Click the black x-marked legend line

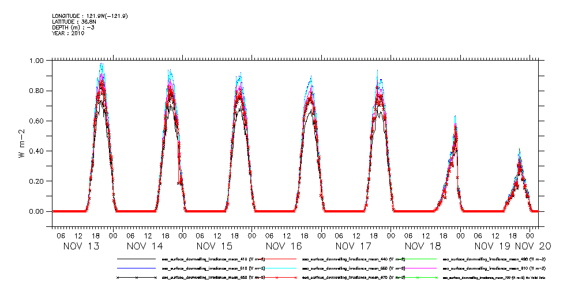click(x=136, y=278)
